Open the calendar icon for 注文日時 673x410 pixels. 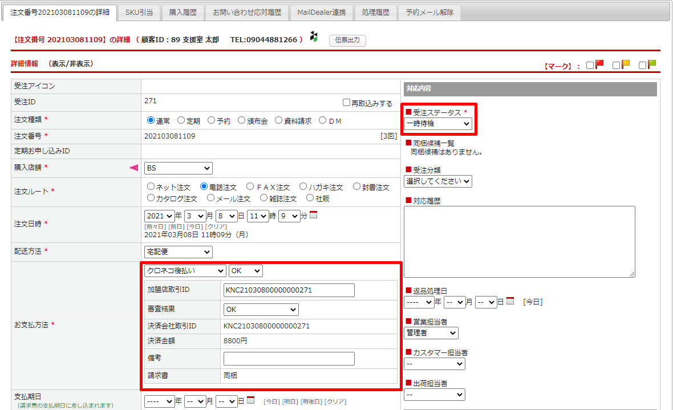tap(313, 216)
